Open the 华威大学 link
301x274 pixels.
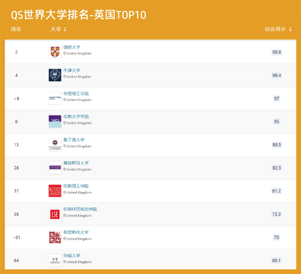[72, 256]
